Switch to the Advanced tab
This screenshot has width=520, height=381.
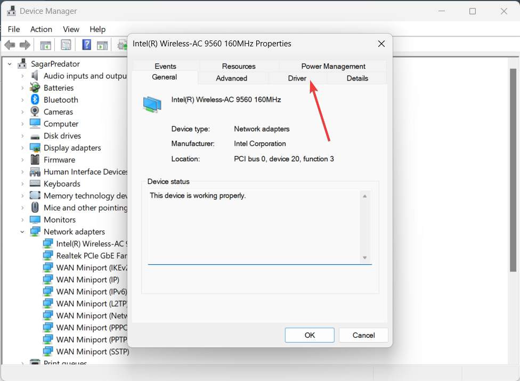coord(231,78)
